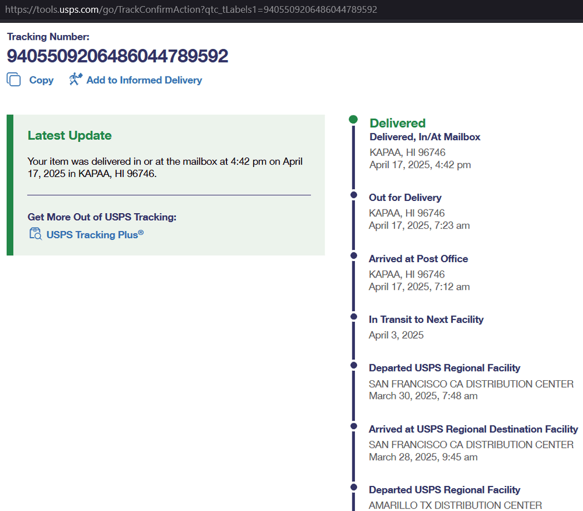Click 'April 17, 2025, 7:12 am' timestamp

(419, 287)
